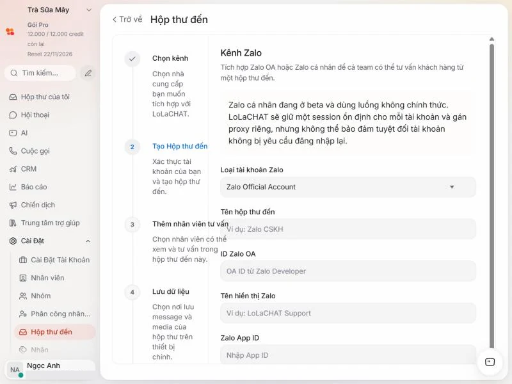Click the people icon for Nhóm
The image size is (512, 384).
[23, 296]
